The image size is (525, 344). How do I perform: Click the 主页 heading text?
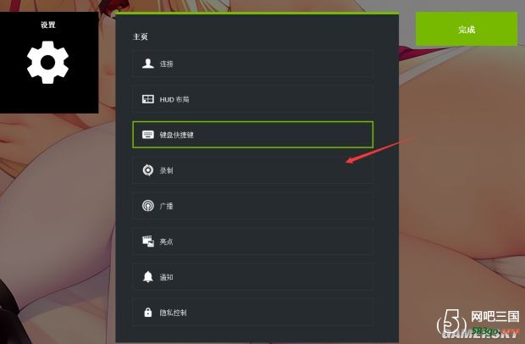pos(140,36)
